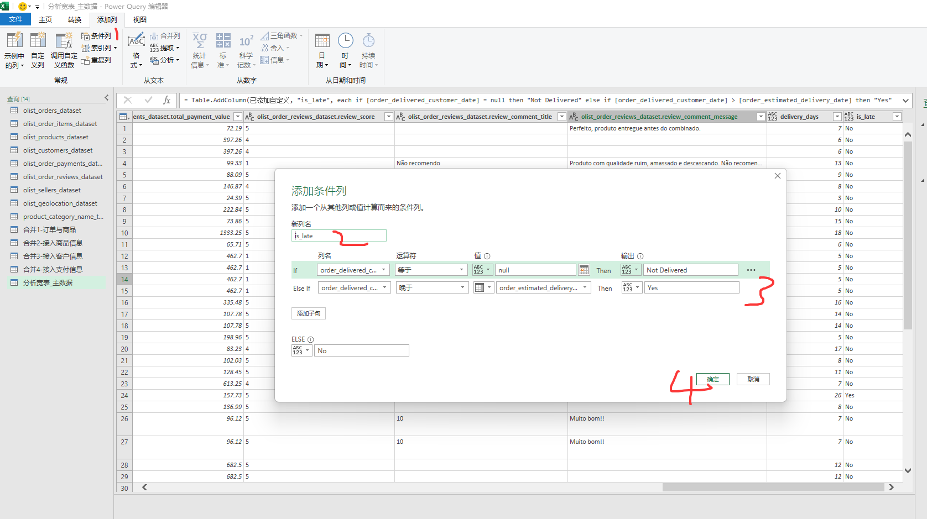
Task: Click the confirm checkmark in formula bar
Action: pos(148,100)
